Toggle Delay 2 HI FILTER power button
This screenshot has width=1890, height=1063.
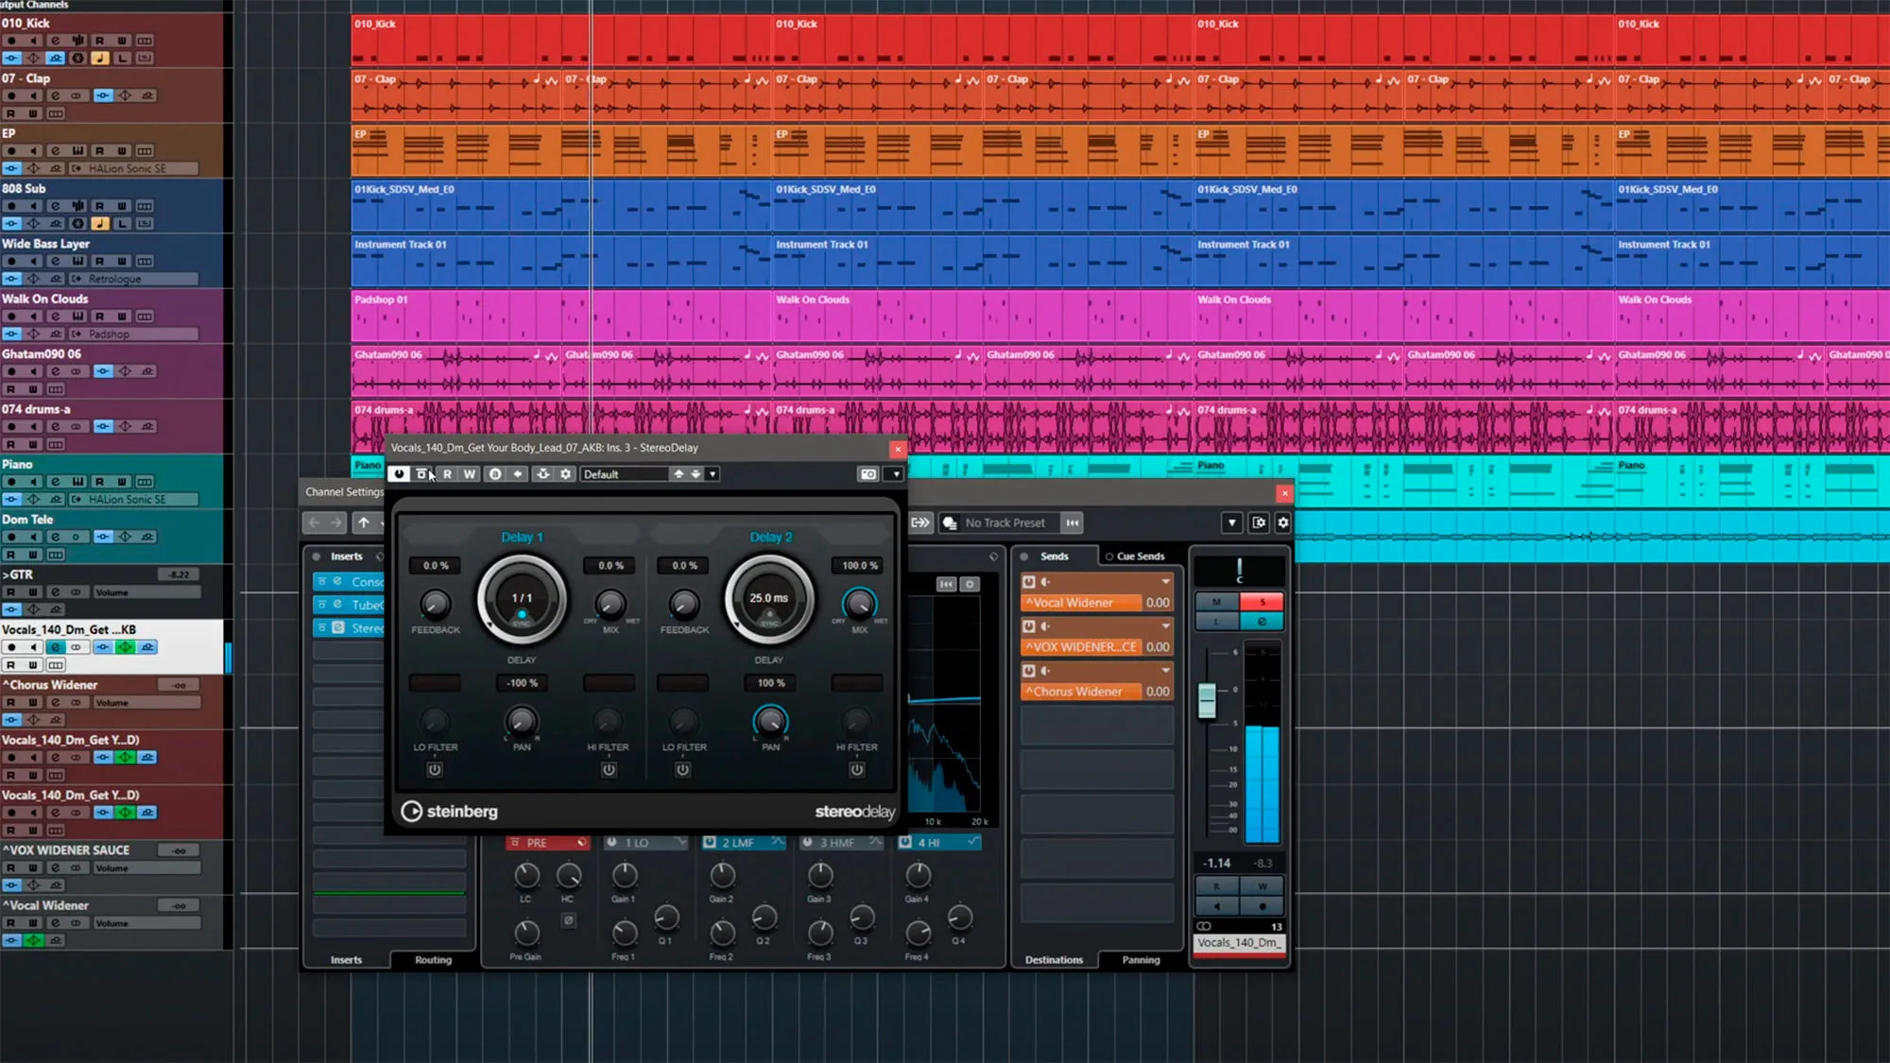pyautogui.click(x=856, y=769)
